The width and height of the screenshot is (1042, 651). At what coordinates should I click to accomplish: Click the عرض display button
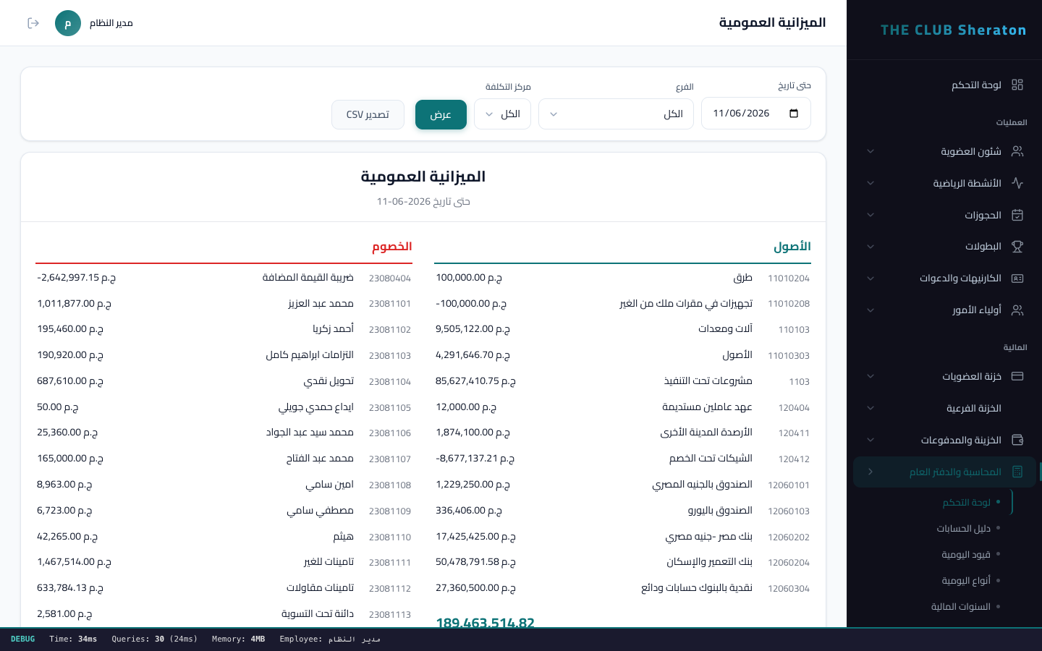point(441,114)
